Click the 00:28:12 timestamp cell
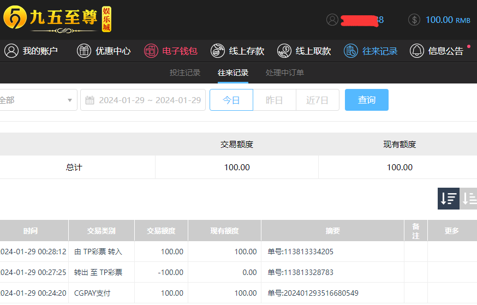 tap(33, 252)
